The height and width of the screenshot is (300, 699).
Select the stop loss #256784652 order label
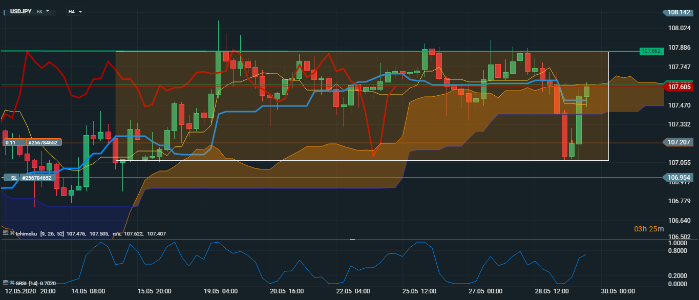(x=36, y=178)
